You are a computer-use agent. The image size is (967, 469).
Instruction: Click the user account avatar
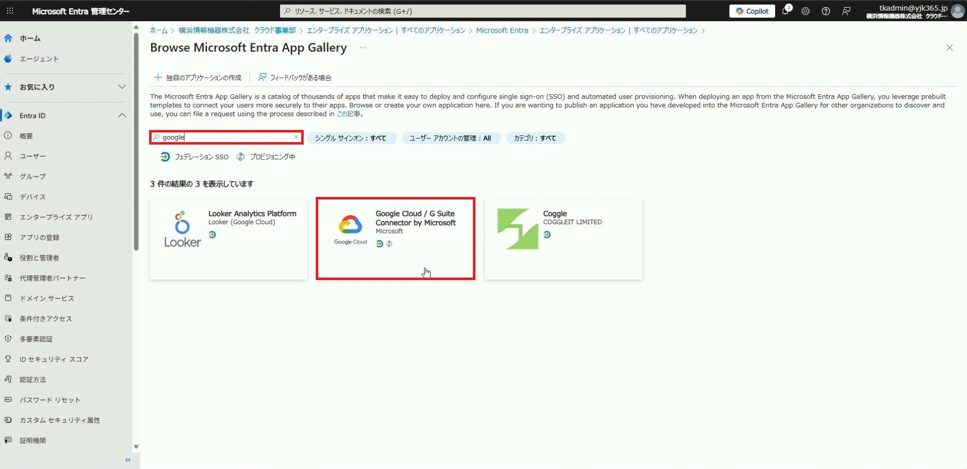[x=957, y=11]
